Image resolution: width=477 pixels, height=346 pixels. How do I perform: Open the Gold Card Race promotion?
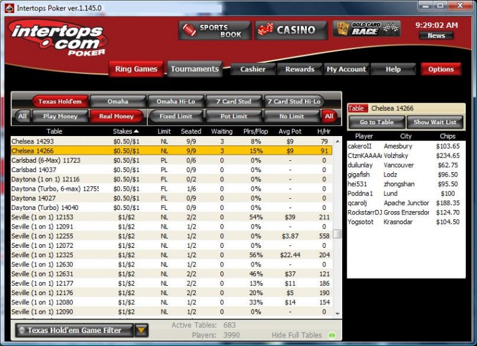366,29
